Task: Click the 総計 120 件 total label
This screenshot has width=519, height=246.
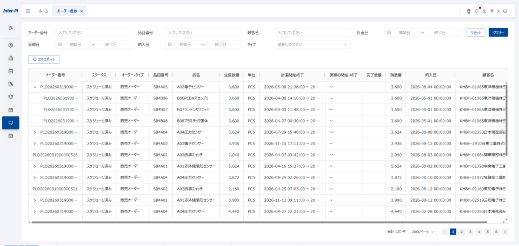Action: click(x=396, y=231)
